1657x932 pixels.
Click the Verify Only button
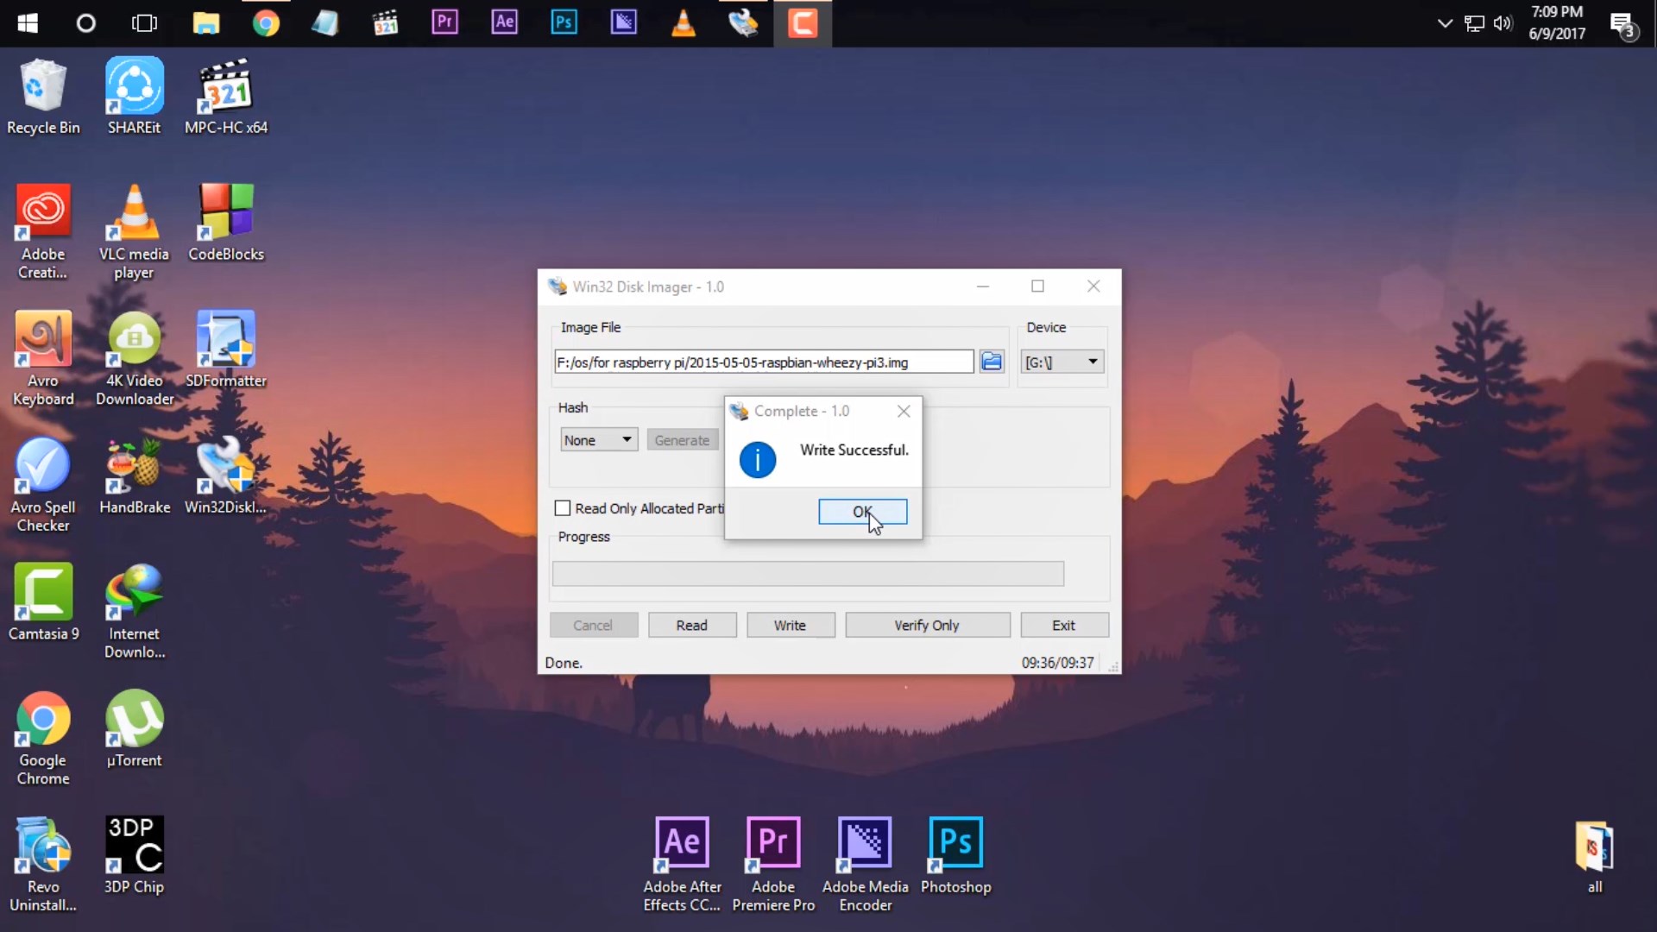coord(927,625)
